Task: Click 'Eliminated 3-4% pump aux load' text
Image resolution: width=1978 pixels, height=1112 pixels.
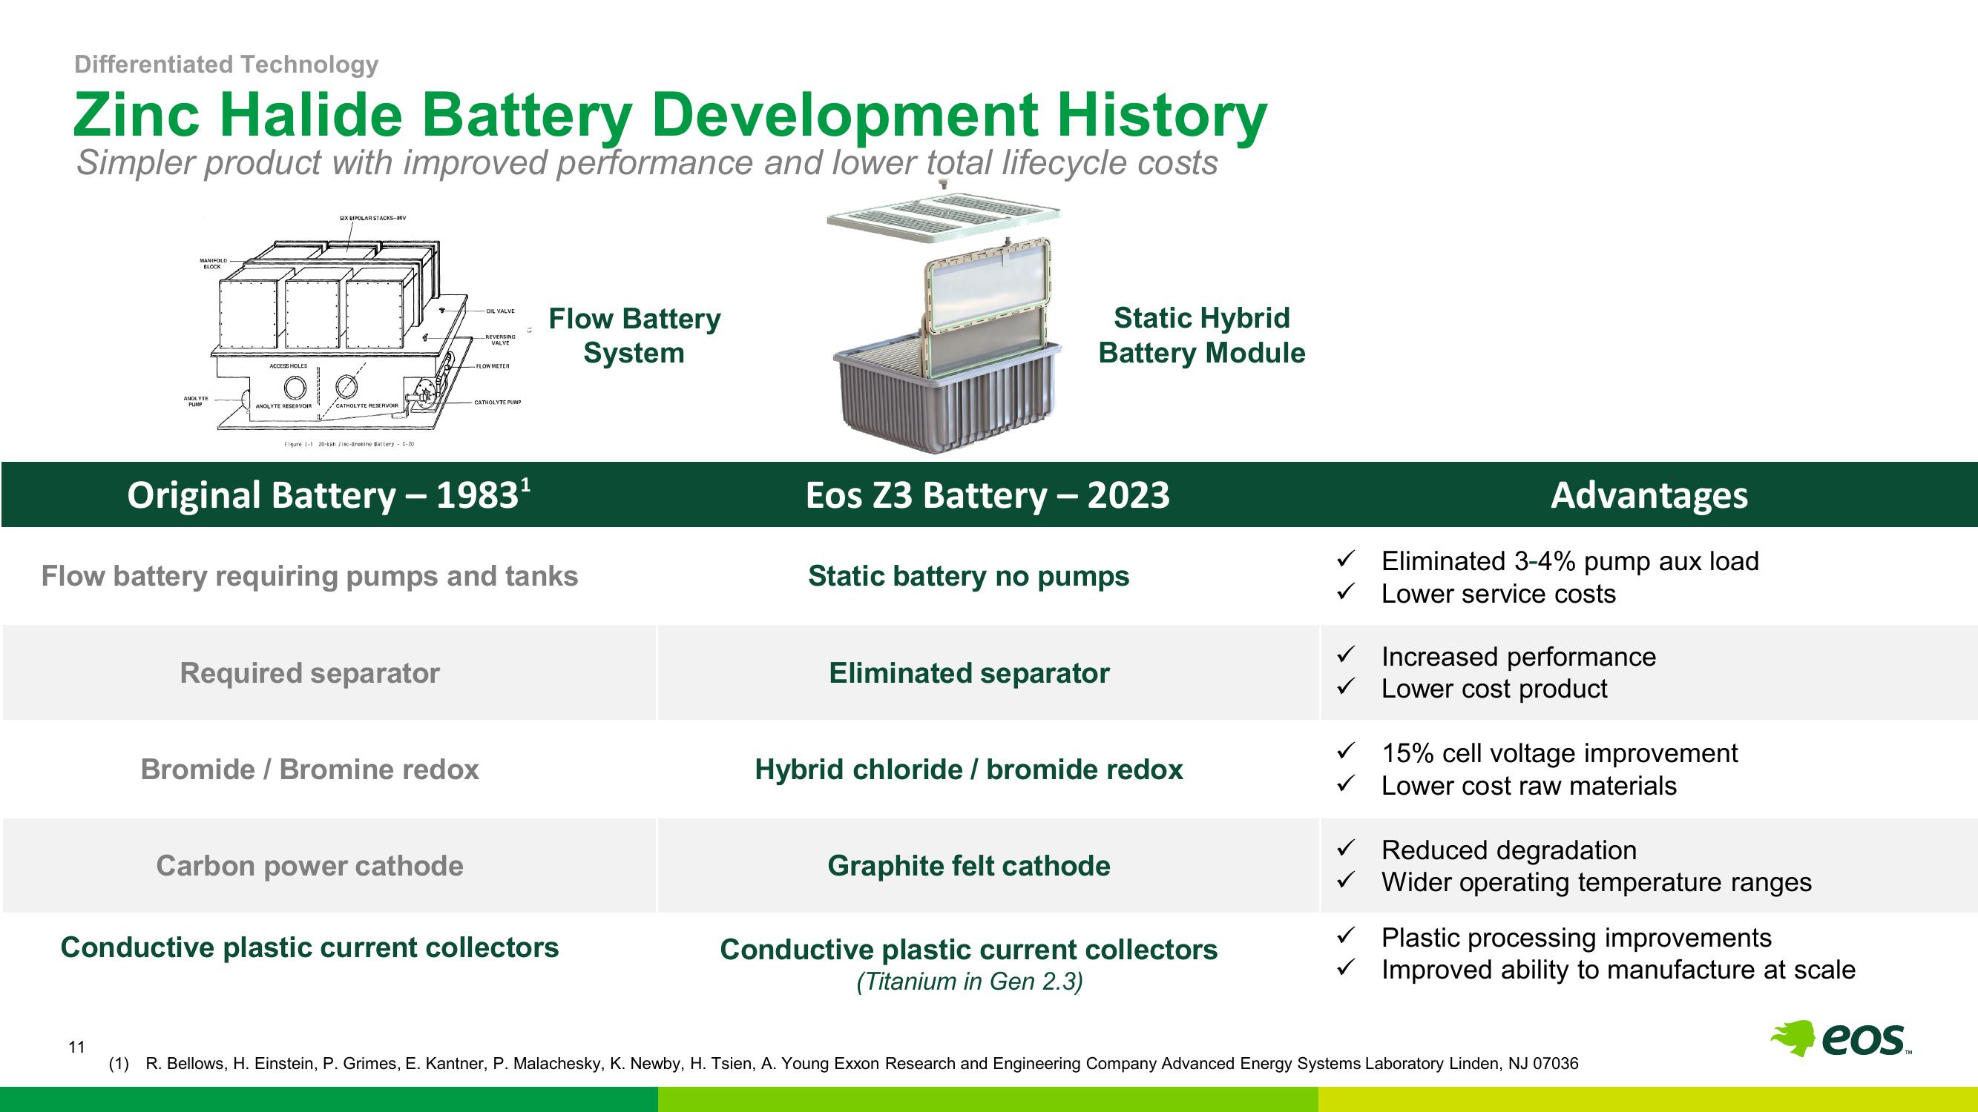Action: point(1569,561)
